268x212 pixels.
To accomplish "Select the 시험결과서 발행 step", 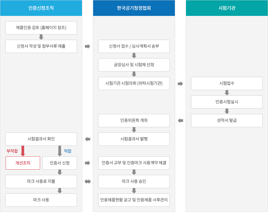I will [x=134, y=139].
